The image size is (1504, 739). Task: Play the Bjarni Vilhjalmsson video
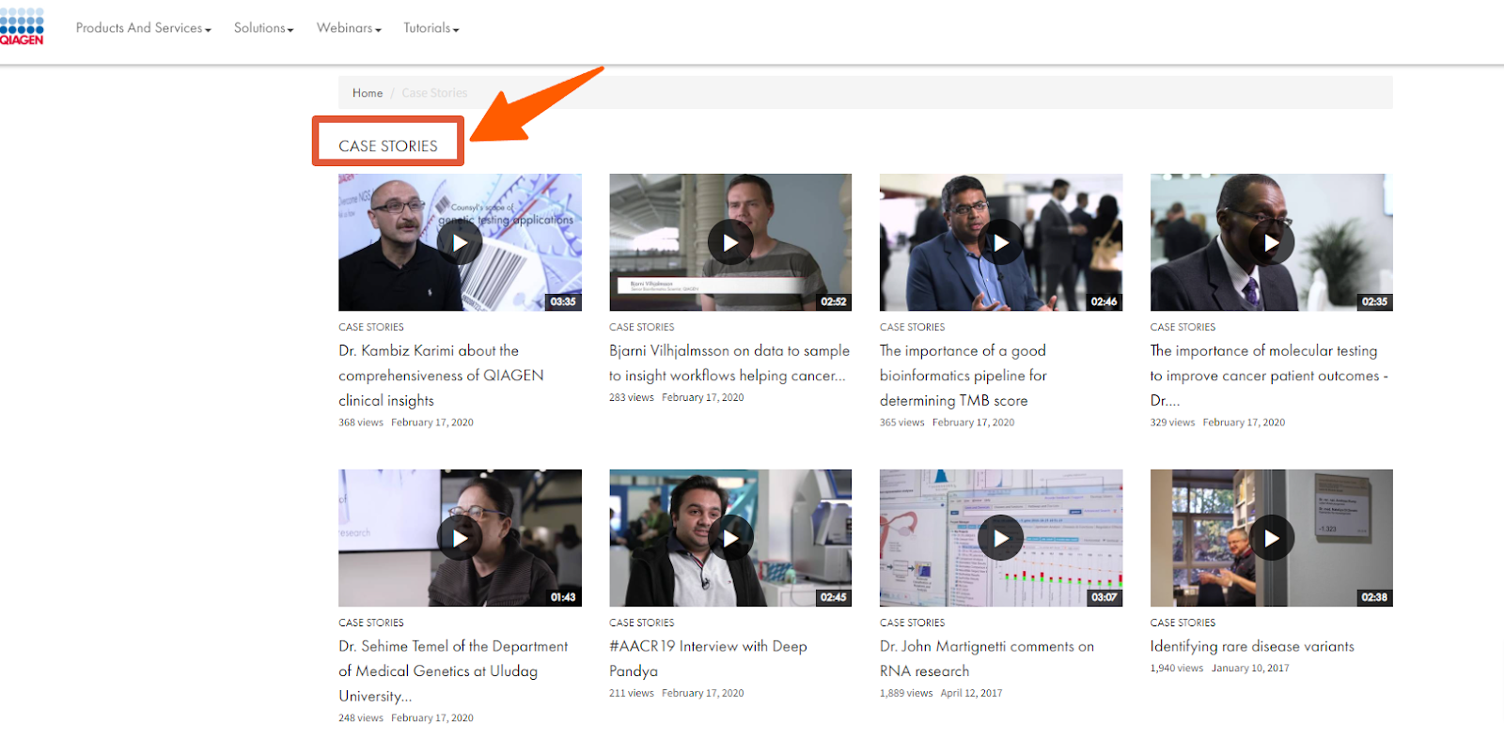point(730,242)
